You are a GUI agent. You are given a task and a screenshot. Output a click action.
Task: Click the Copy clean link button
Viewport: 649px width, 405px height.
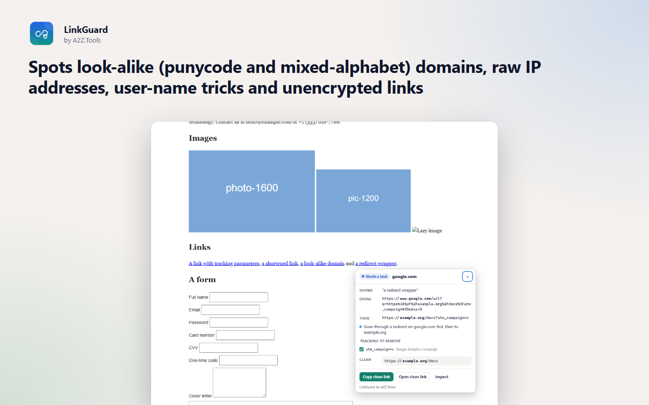[x=376, y=377]
